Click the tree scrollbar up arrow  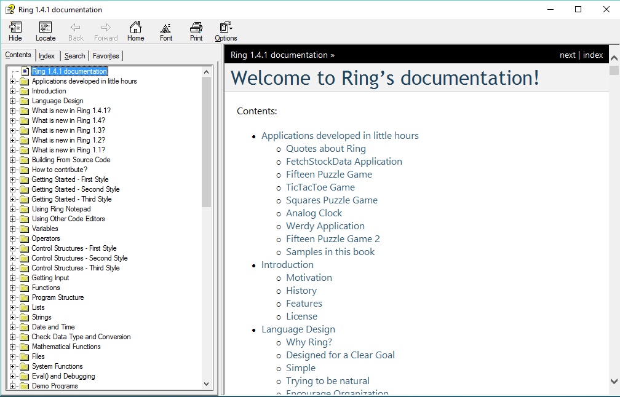tap(207, 72)
